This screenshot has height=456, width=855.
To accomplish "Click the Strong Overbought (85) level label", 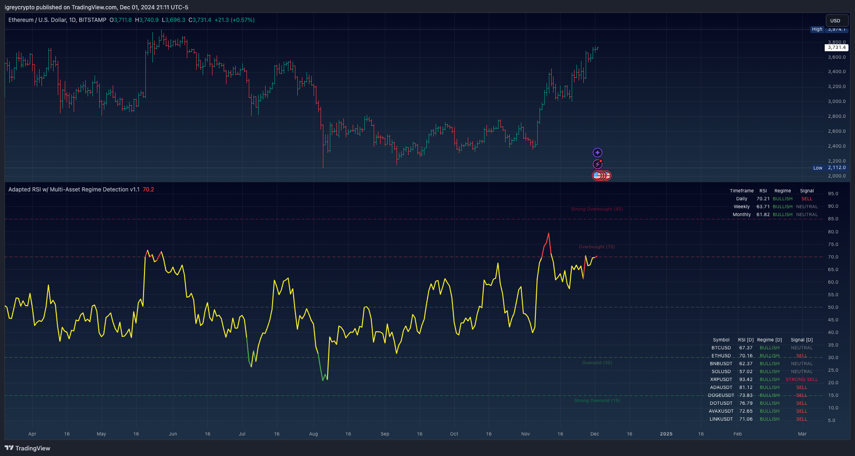I will (x=597, y=209).
